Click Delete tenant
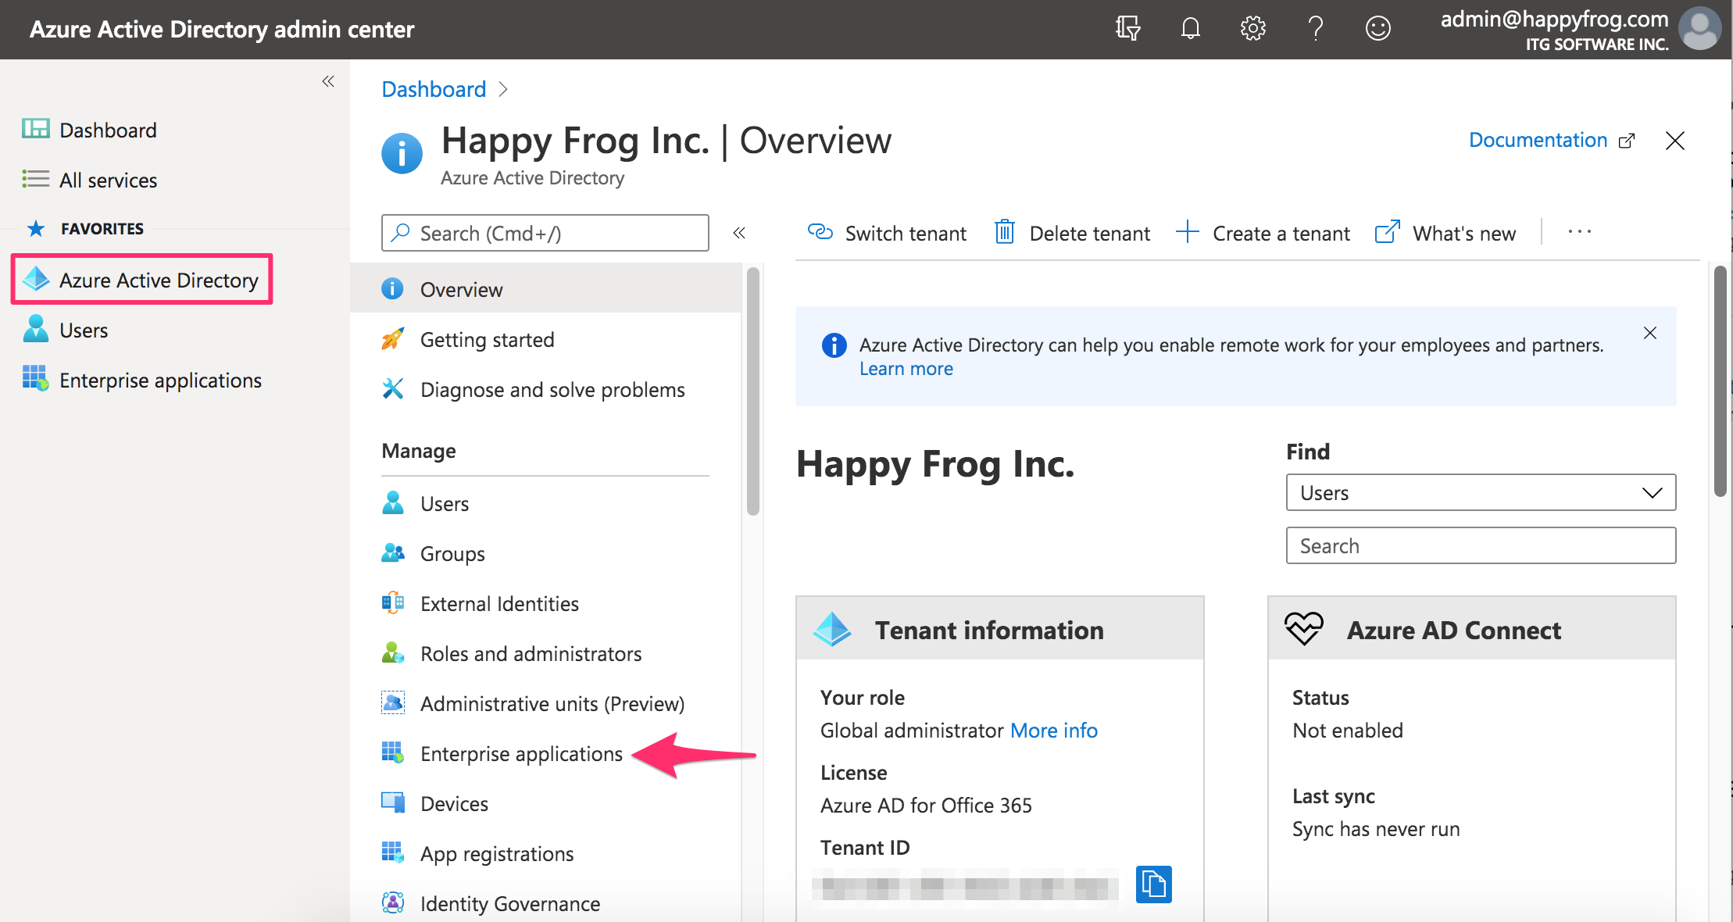Viewport: 1733px width, 922px height. [1072, 233]
